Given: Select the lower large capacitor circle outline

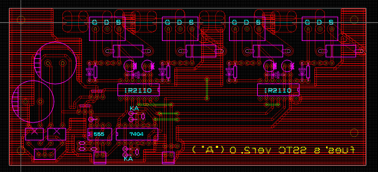Looking at the screenshot, I should (33, 101).
